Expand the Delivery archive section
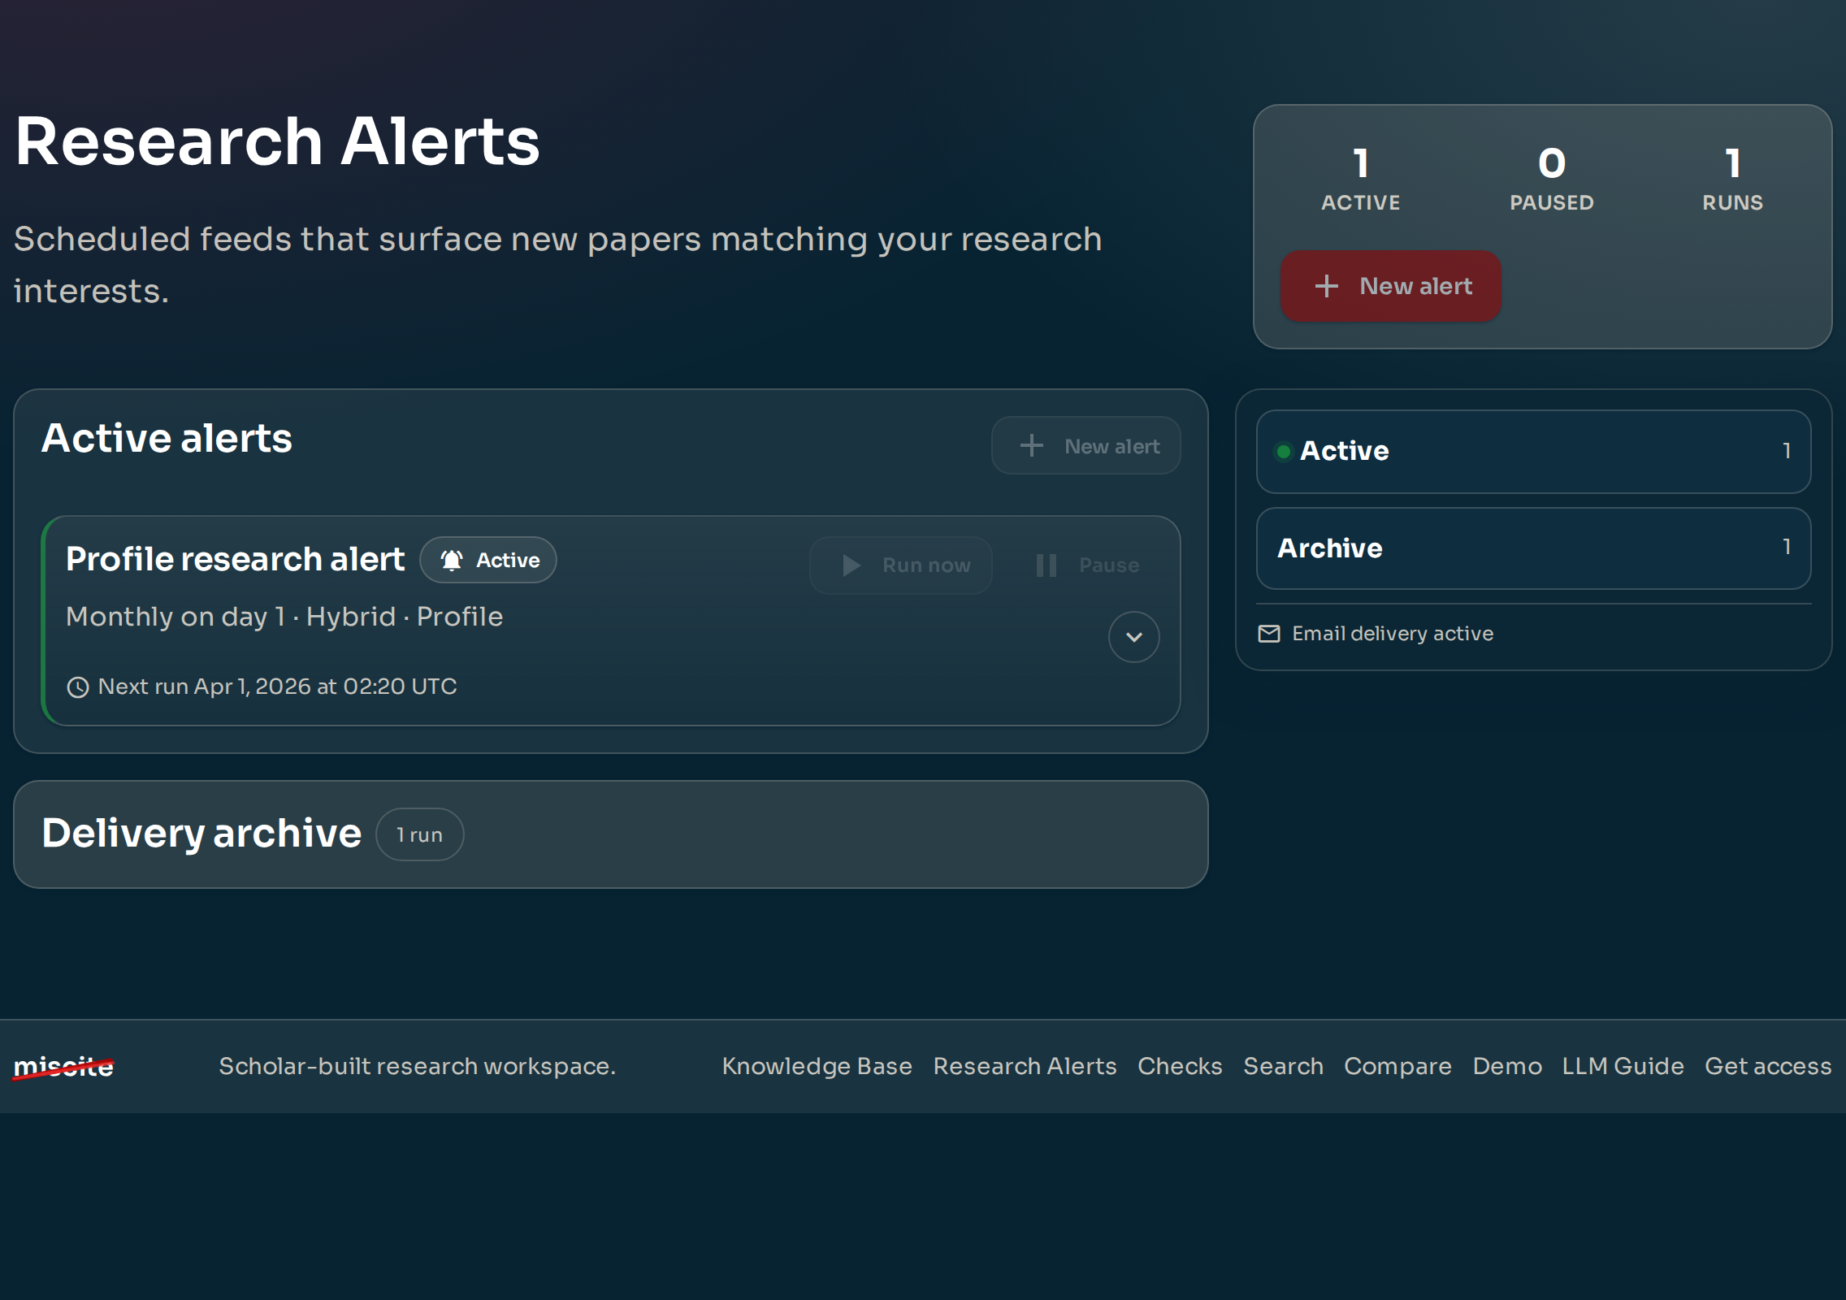 click(201, 833)
